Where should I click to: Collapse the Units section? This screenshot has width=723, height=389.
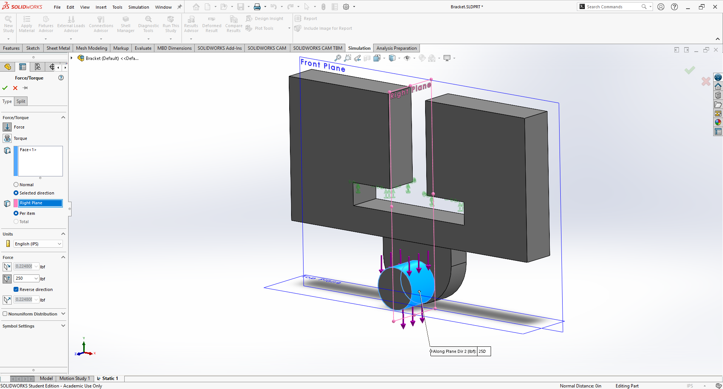[x=63, y=234]
